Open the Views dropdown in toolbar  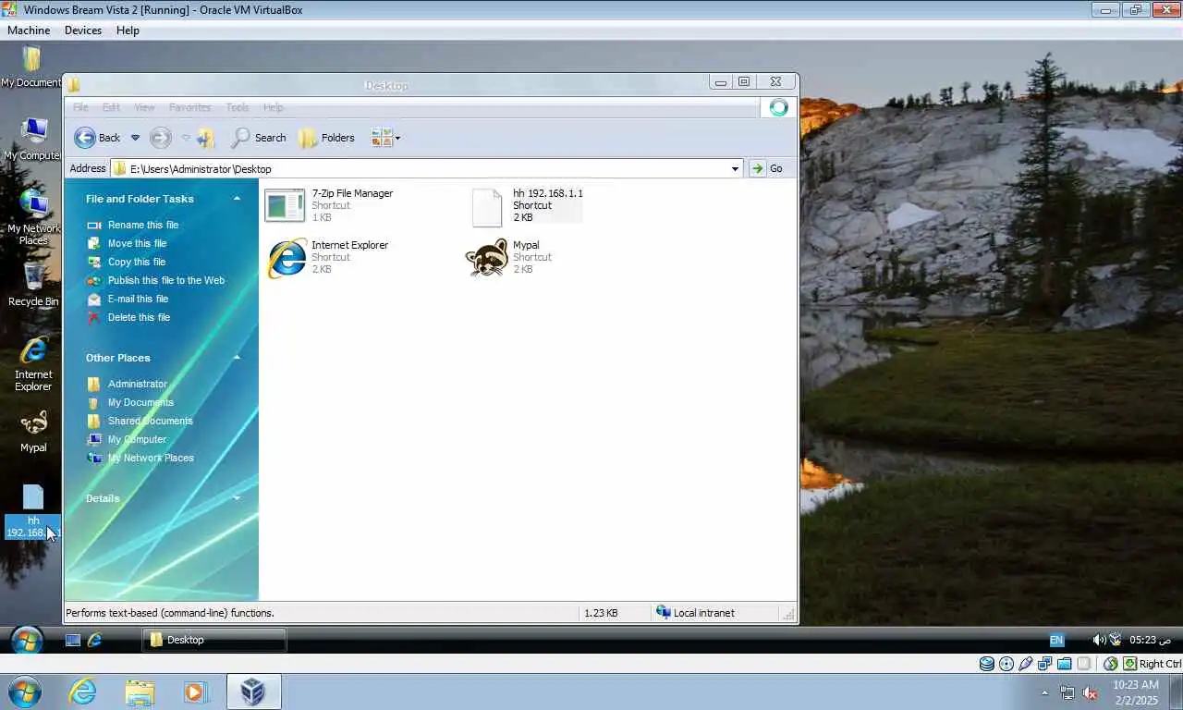pos(385,138)
